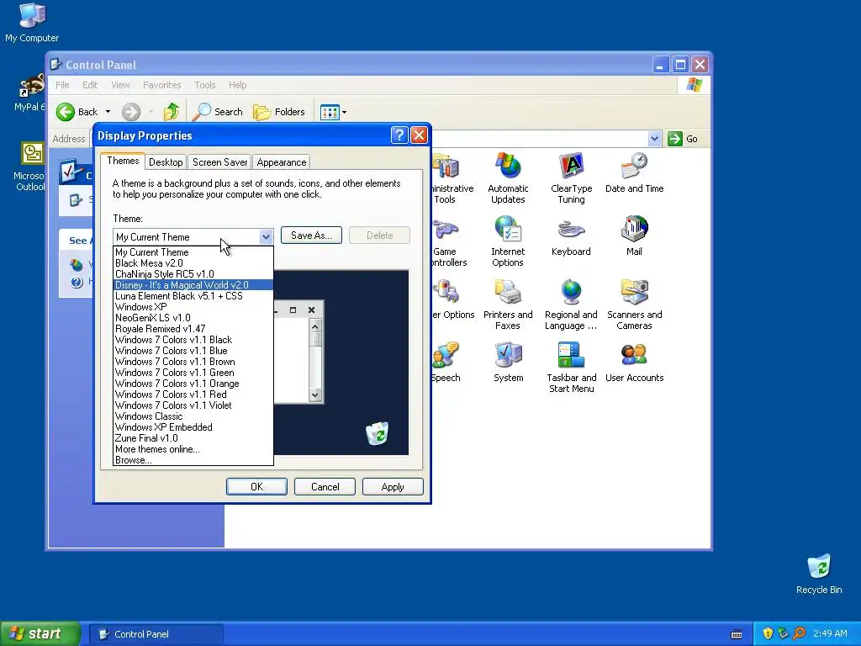Open the Favorites menu
The width and height of the screenshot is (861, 646).
click(x=161, y=85)
